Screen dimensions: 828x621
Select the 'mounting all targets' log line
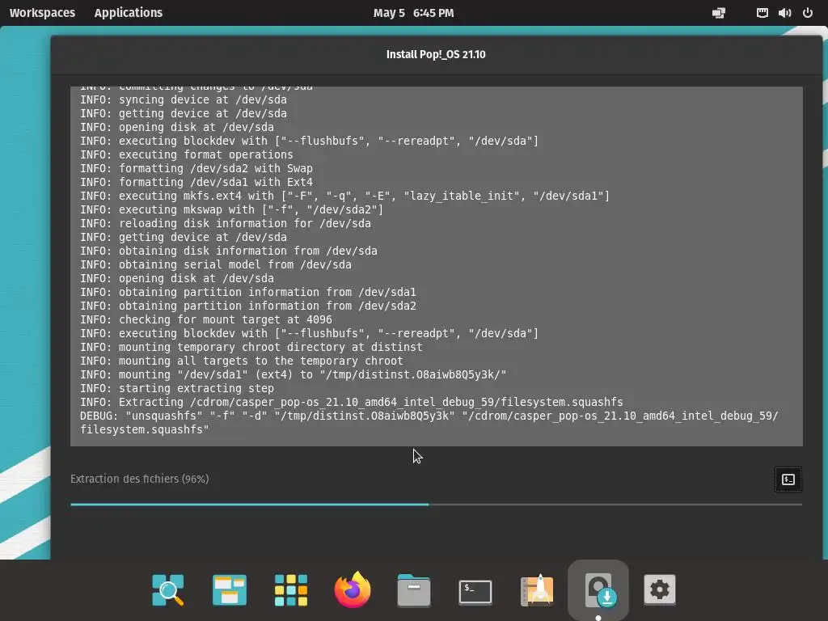click(x=241, y=361)
